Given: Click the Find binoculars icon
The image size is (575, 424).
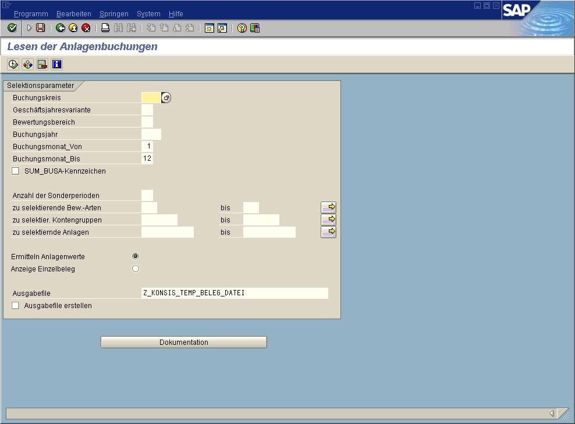Looking at the screenshot, I should 119,28.
